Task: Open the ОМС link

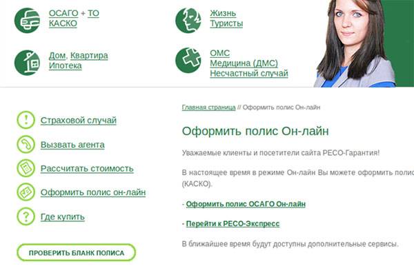Action: [x=220, y=53]
